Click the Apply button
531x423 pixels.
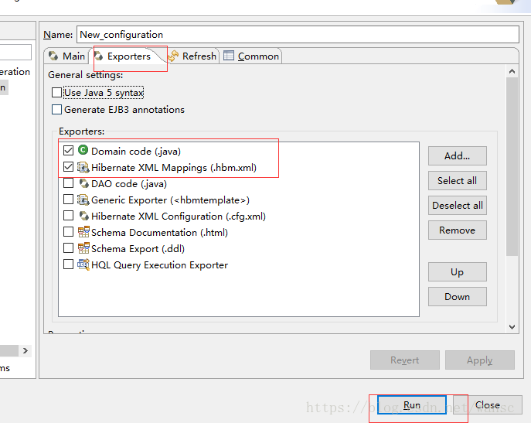click(480, 360)
